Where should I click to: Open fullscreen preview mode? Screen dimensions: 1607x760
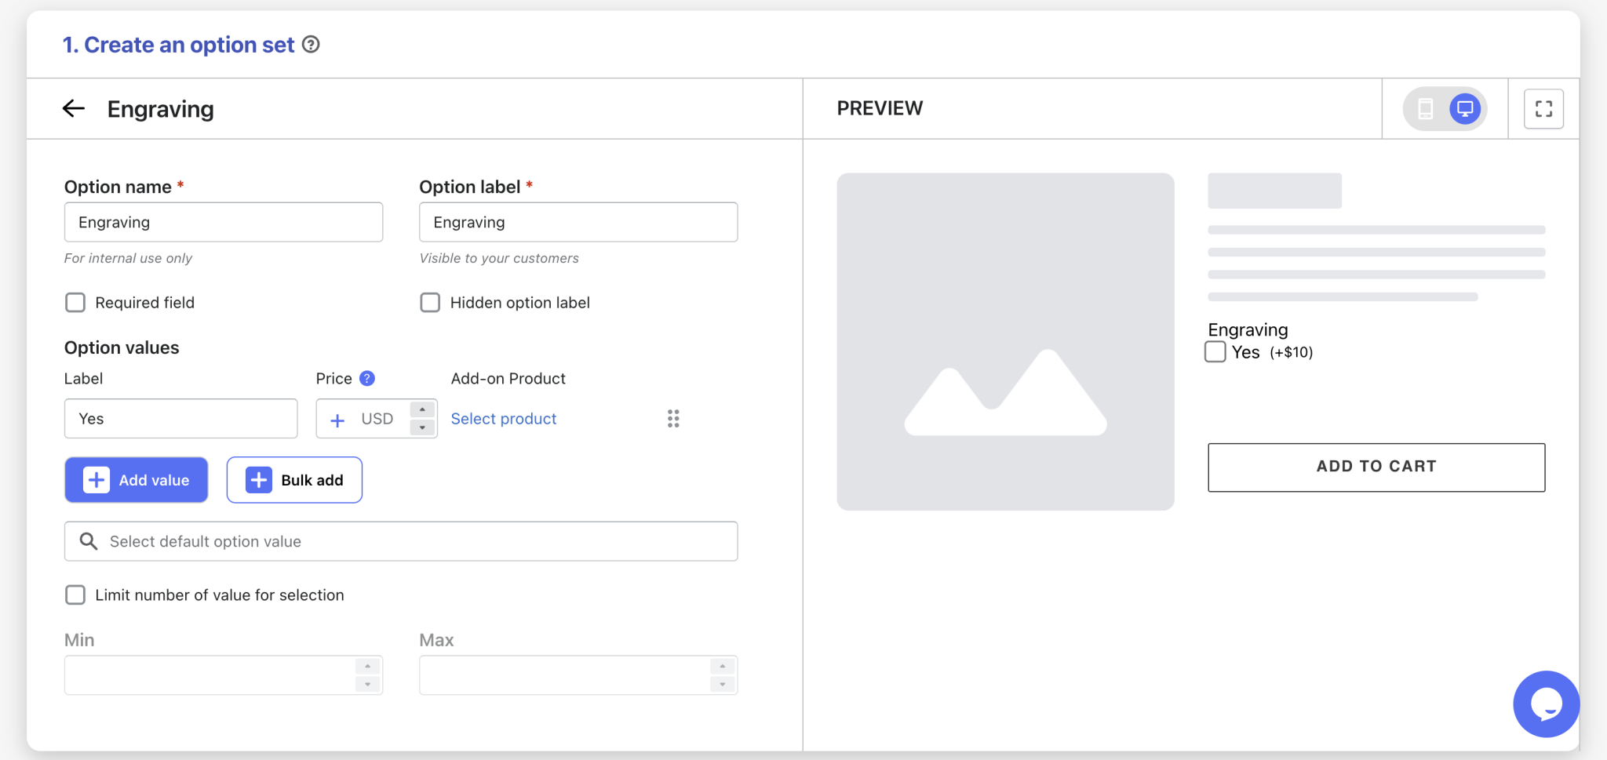tap(1543, 108)
